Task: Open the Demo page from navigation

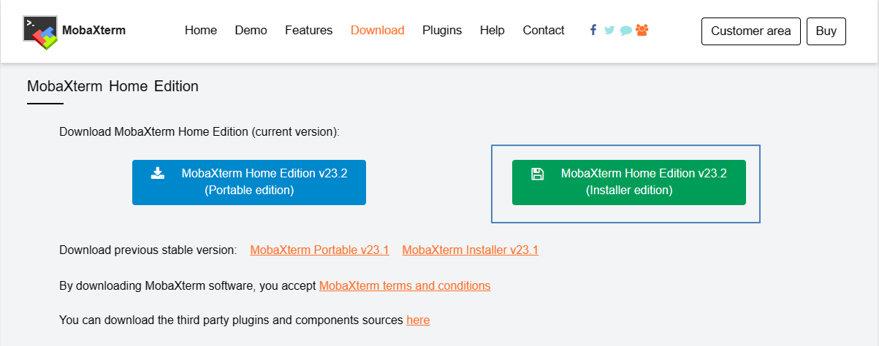Action: [251, 31]
